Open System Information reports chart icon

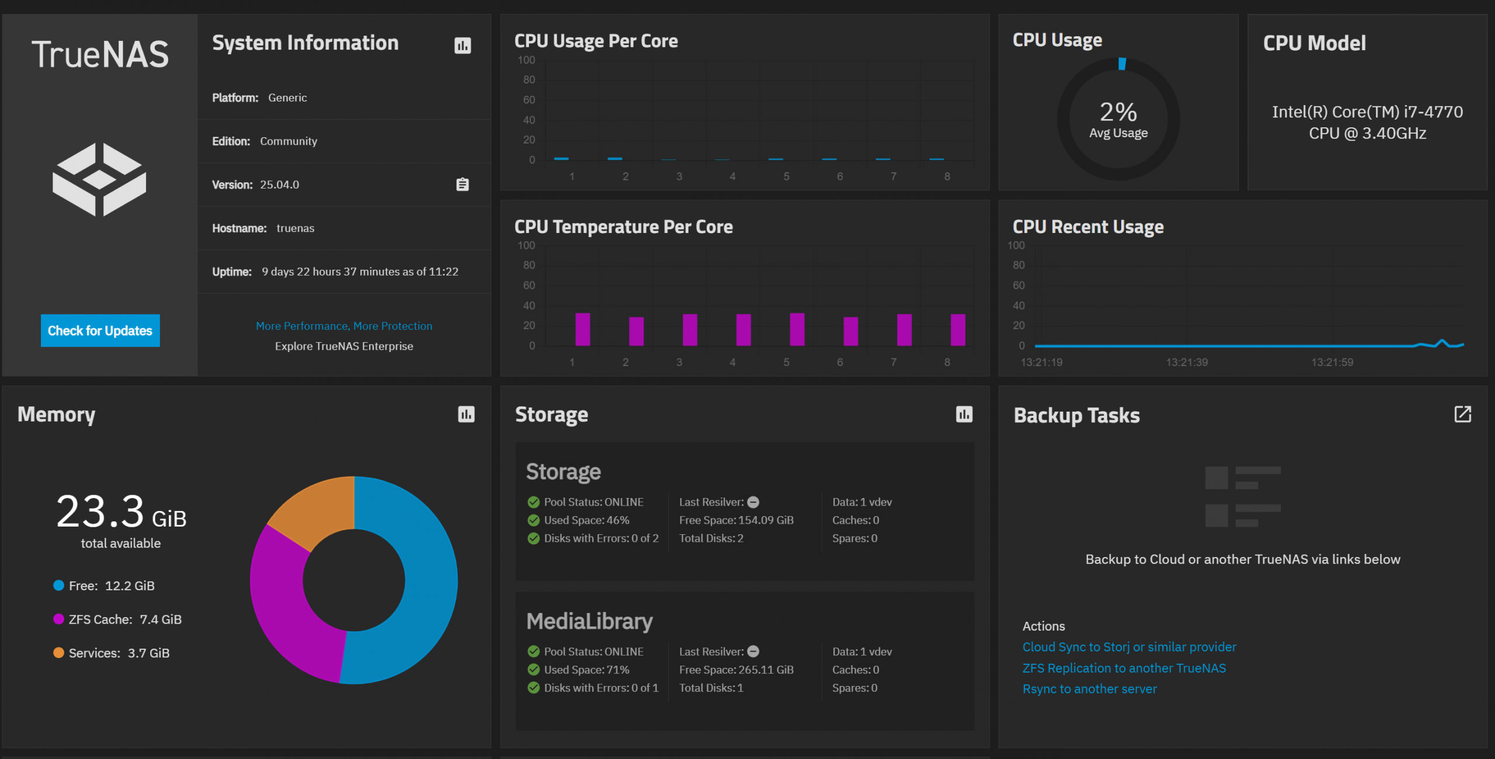463,46
